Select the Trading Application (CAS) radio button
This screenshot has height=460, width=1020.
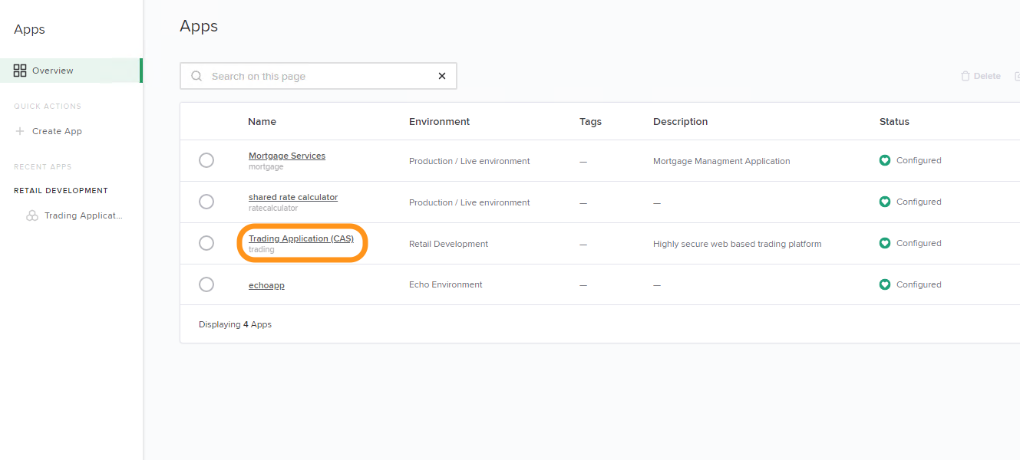pos(206,243)
